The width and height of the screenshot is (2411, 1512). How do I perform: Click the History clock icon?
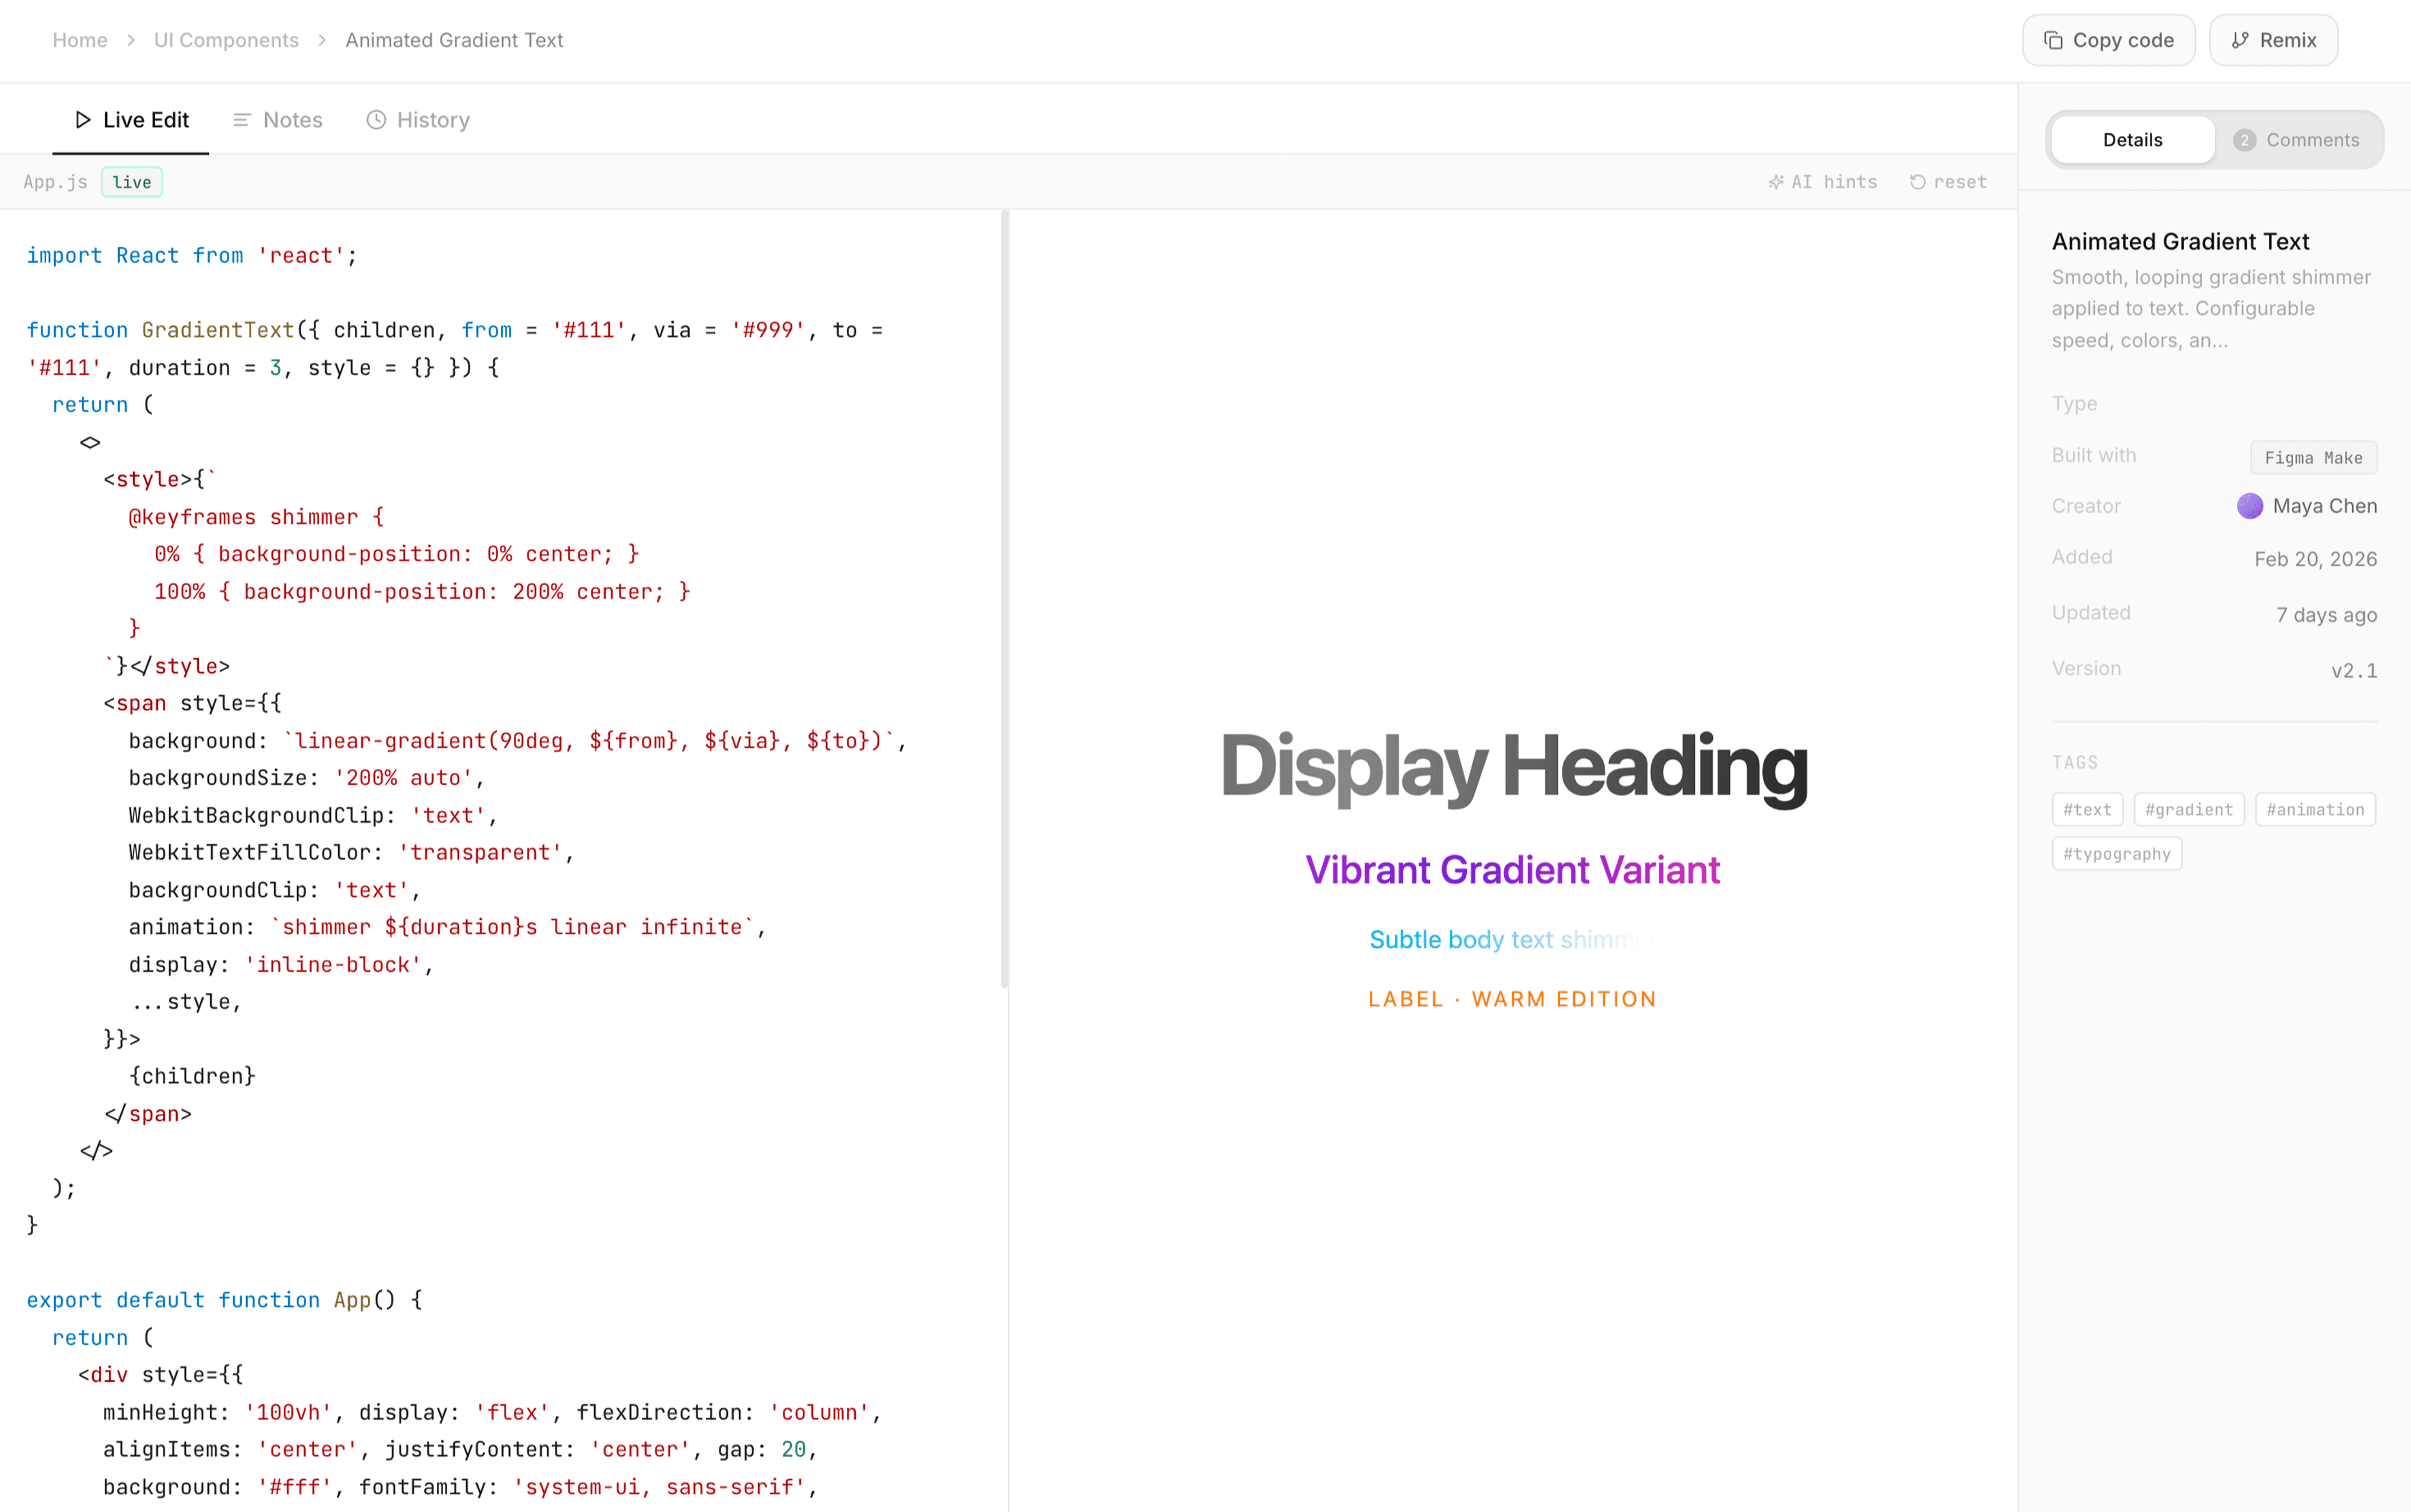376,120
